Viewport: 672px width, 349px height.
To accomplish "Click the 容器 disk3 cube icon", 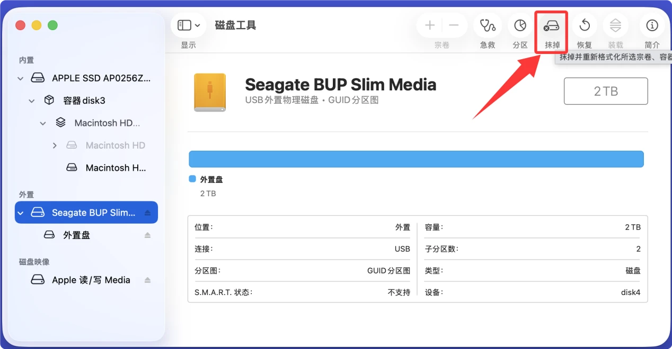I will coord(49,100).
